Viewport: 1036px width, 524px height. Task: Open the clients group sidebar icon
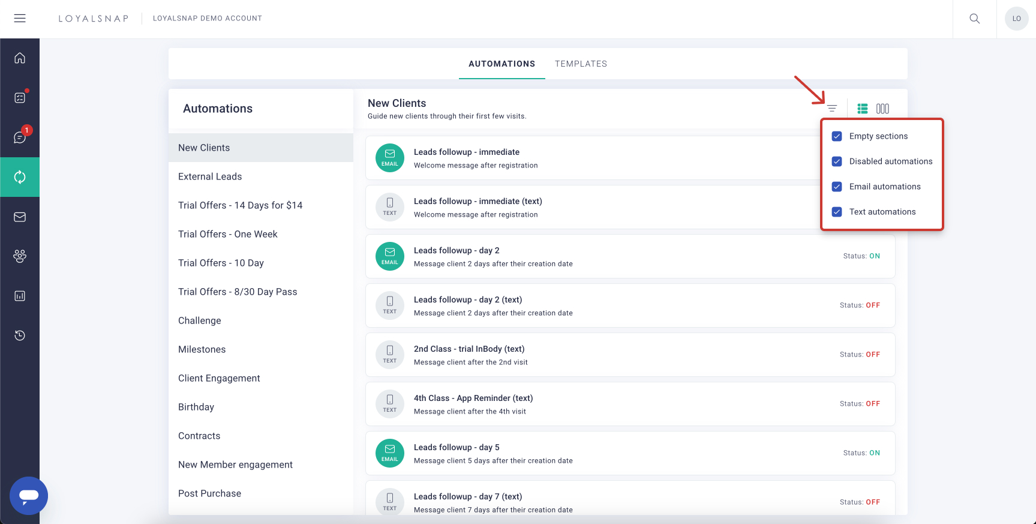20,256
